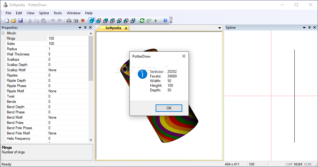Click Properties scrollbar down arrow
318x167 pixels.
point(91,140)
